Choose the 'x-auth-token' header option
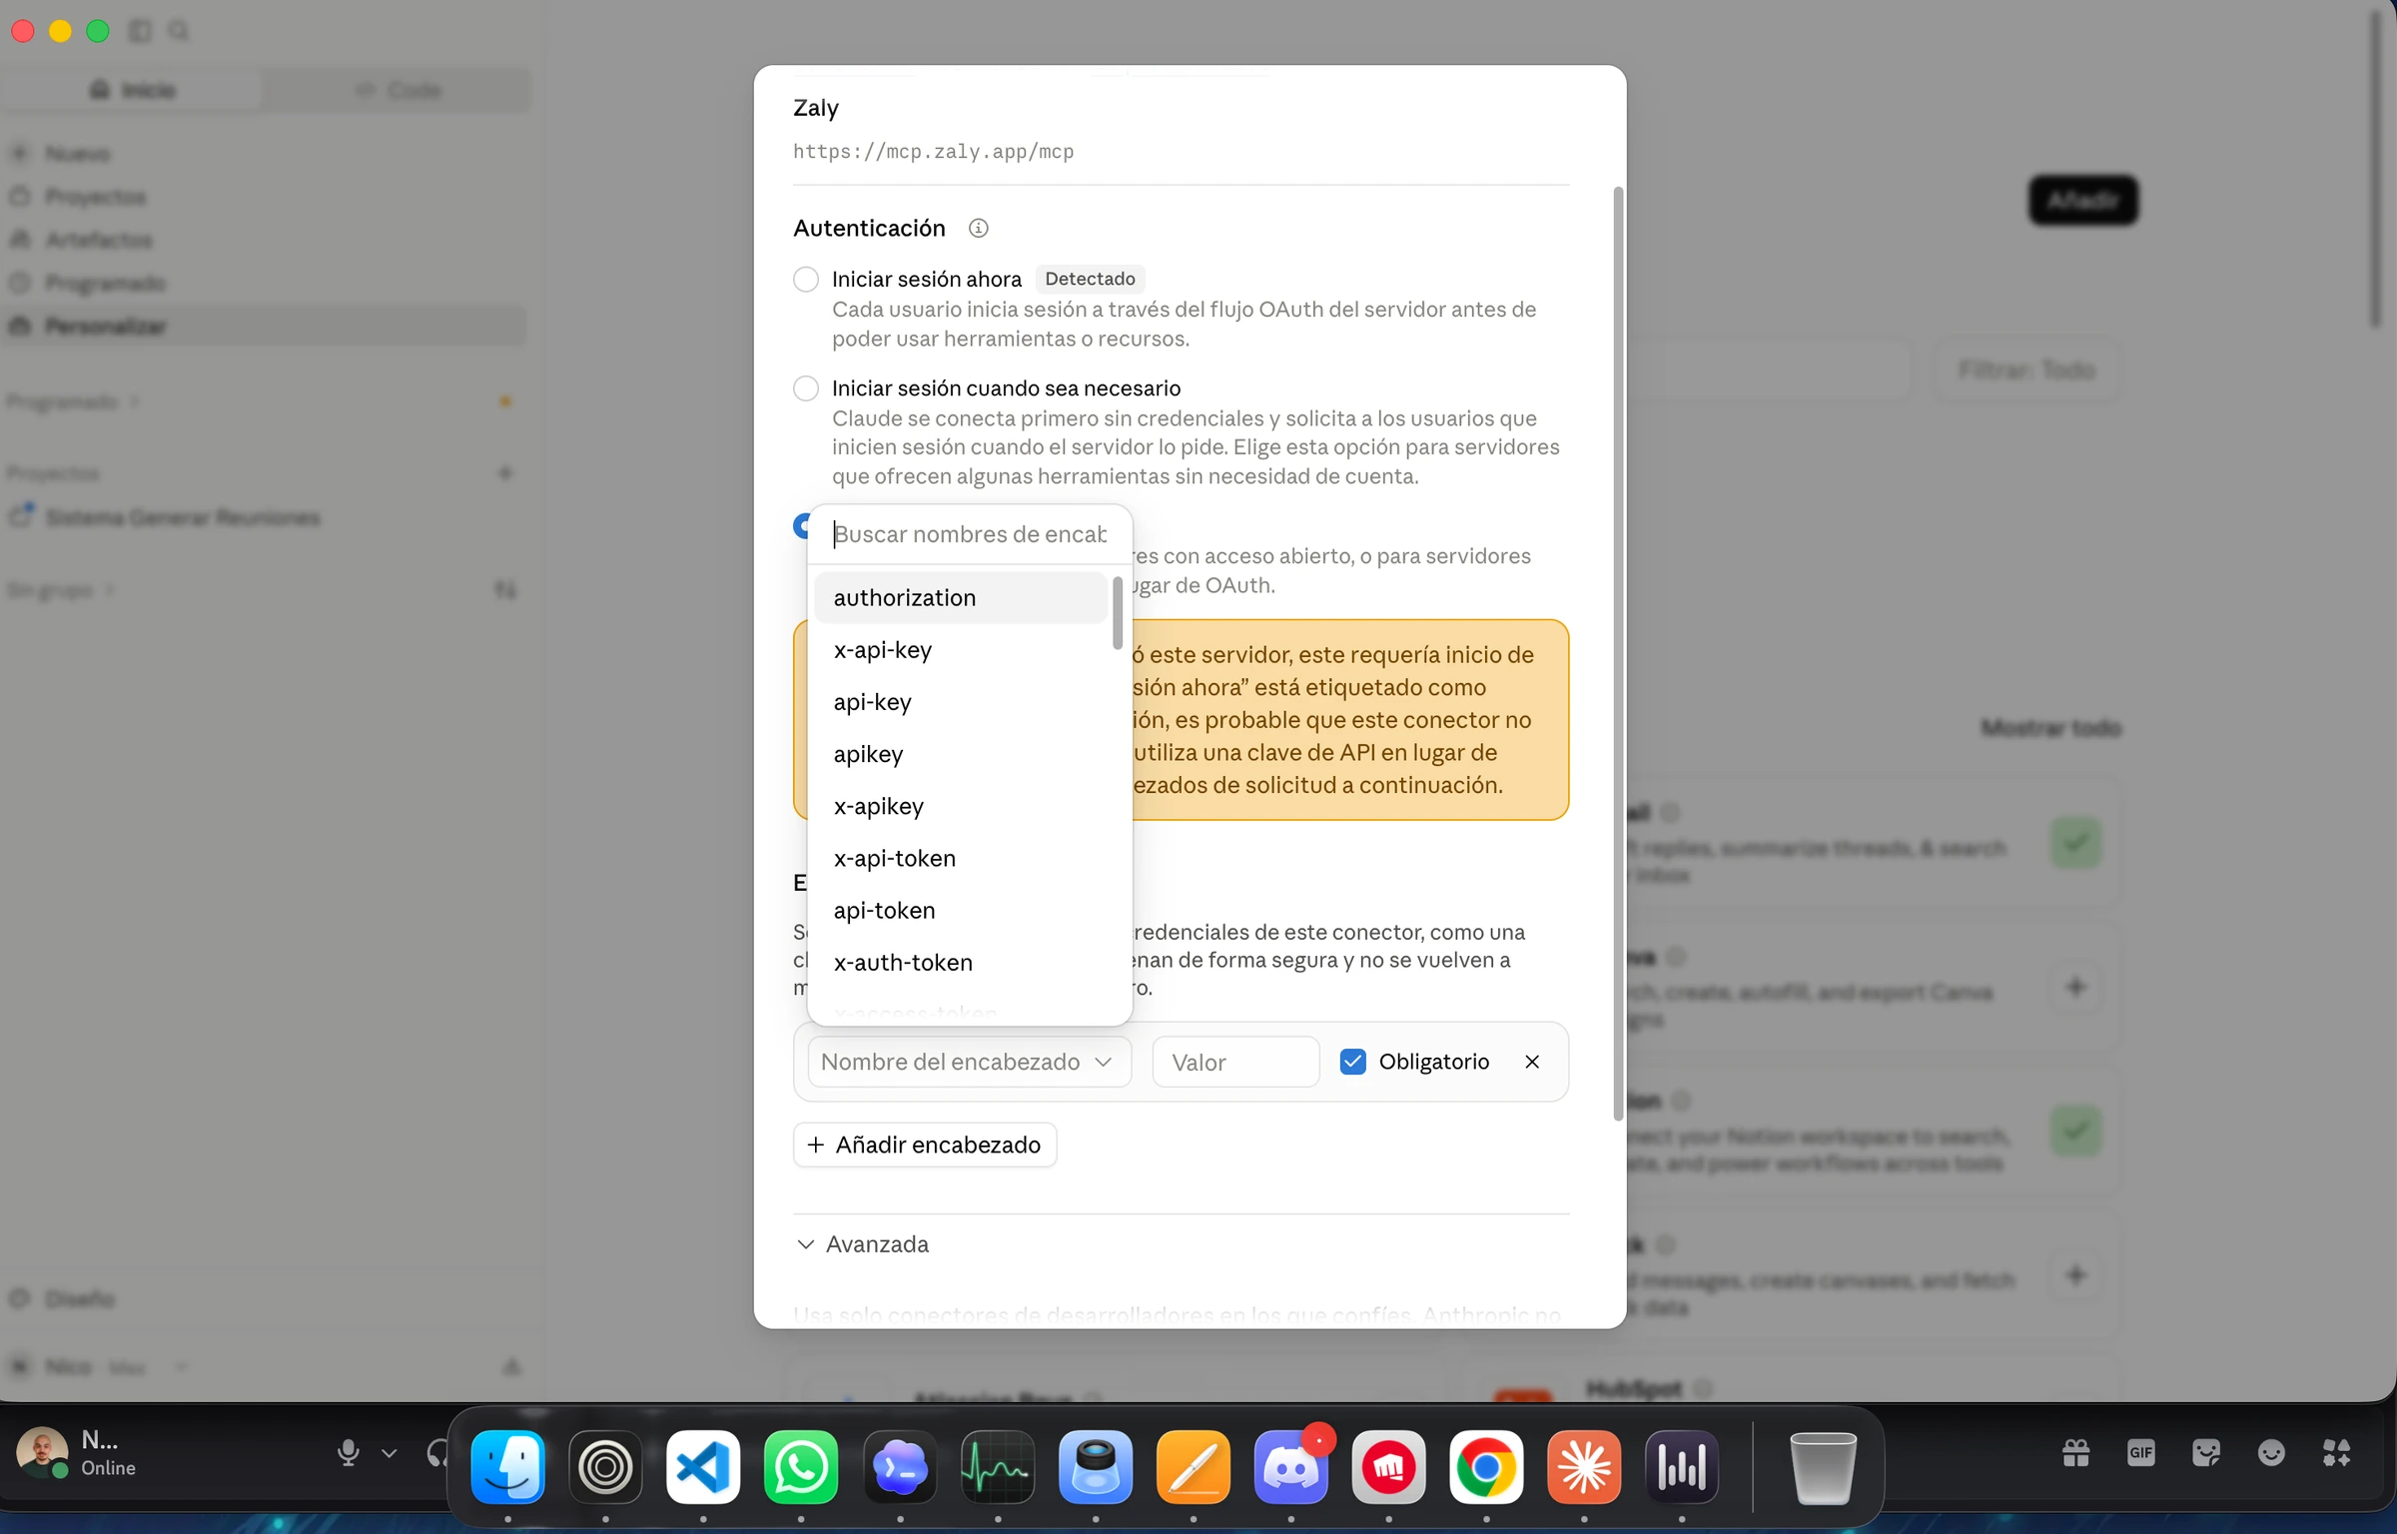Viewport: 2397px width, 1534px height. tap(960, 961)
